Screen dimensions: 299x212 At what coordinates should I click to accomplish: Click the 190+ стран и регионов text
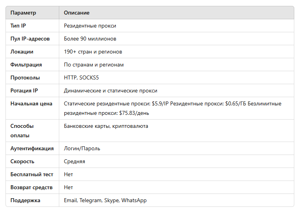93,52
